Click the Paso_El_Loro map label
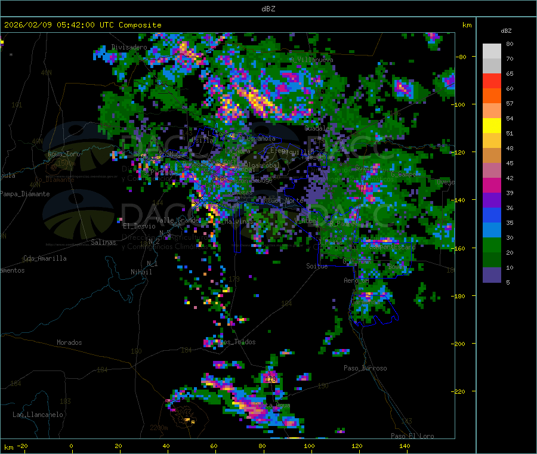This screenshot has height=454, width=537. 412,436
